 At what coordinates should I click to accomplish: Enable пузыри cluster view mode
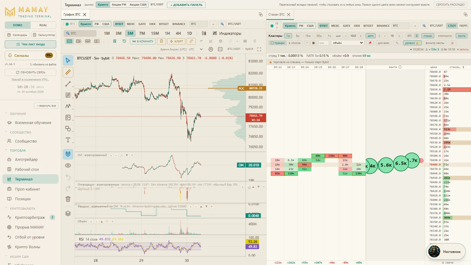(278, 43)
